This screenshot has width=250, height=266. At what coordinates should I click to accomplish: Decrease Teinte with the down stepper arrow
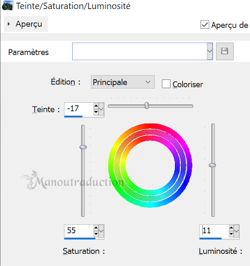(x=96, y=112)
